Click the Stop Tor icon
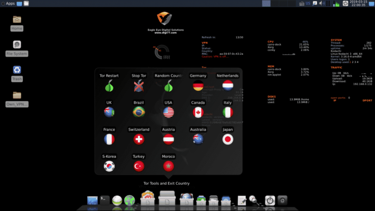The image size is (375, 211). pos(139,86)
